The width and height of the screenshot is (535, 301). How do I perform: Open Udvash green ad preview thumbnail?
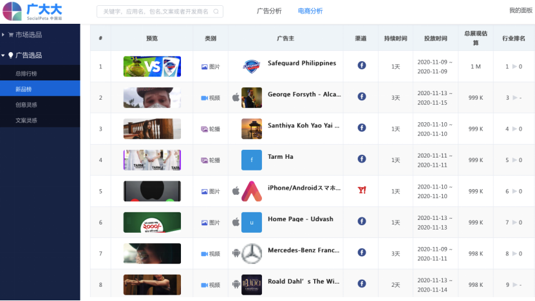click(x=152, y=223)
